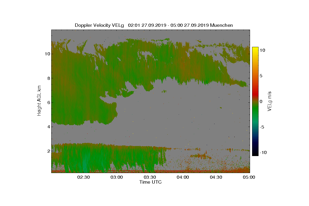The height and width of the screenshot is (206, 309).
Task: Click the height tick label '6'
Action: [48, 102]
